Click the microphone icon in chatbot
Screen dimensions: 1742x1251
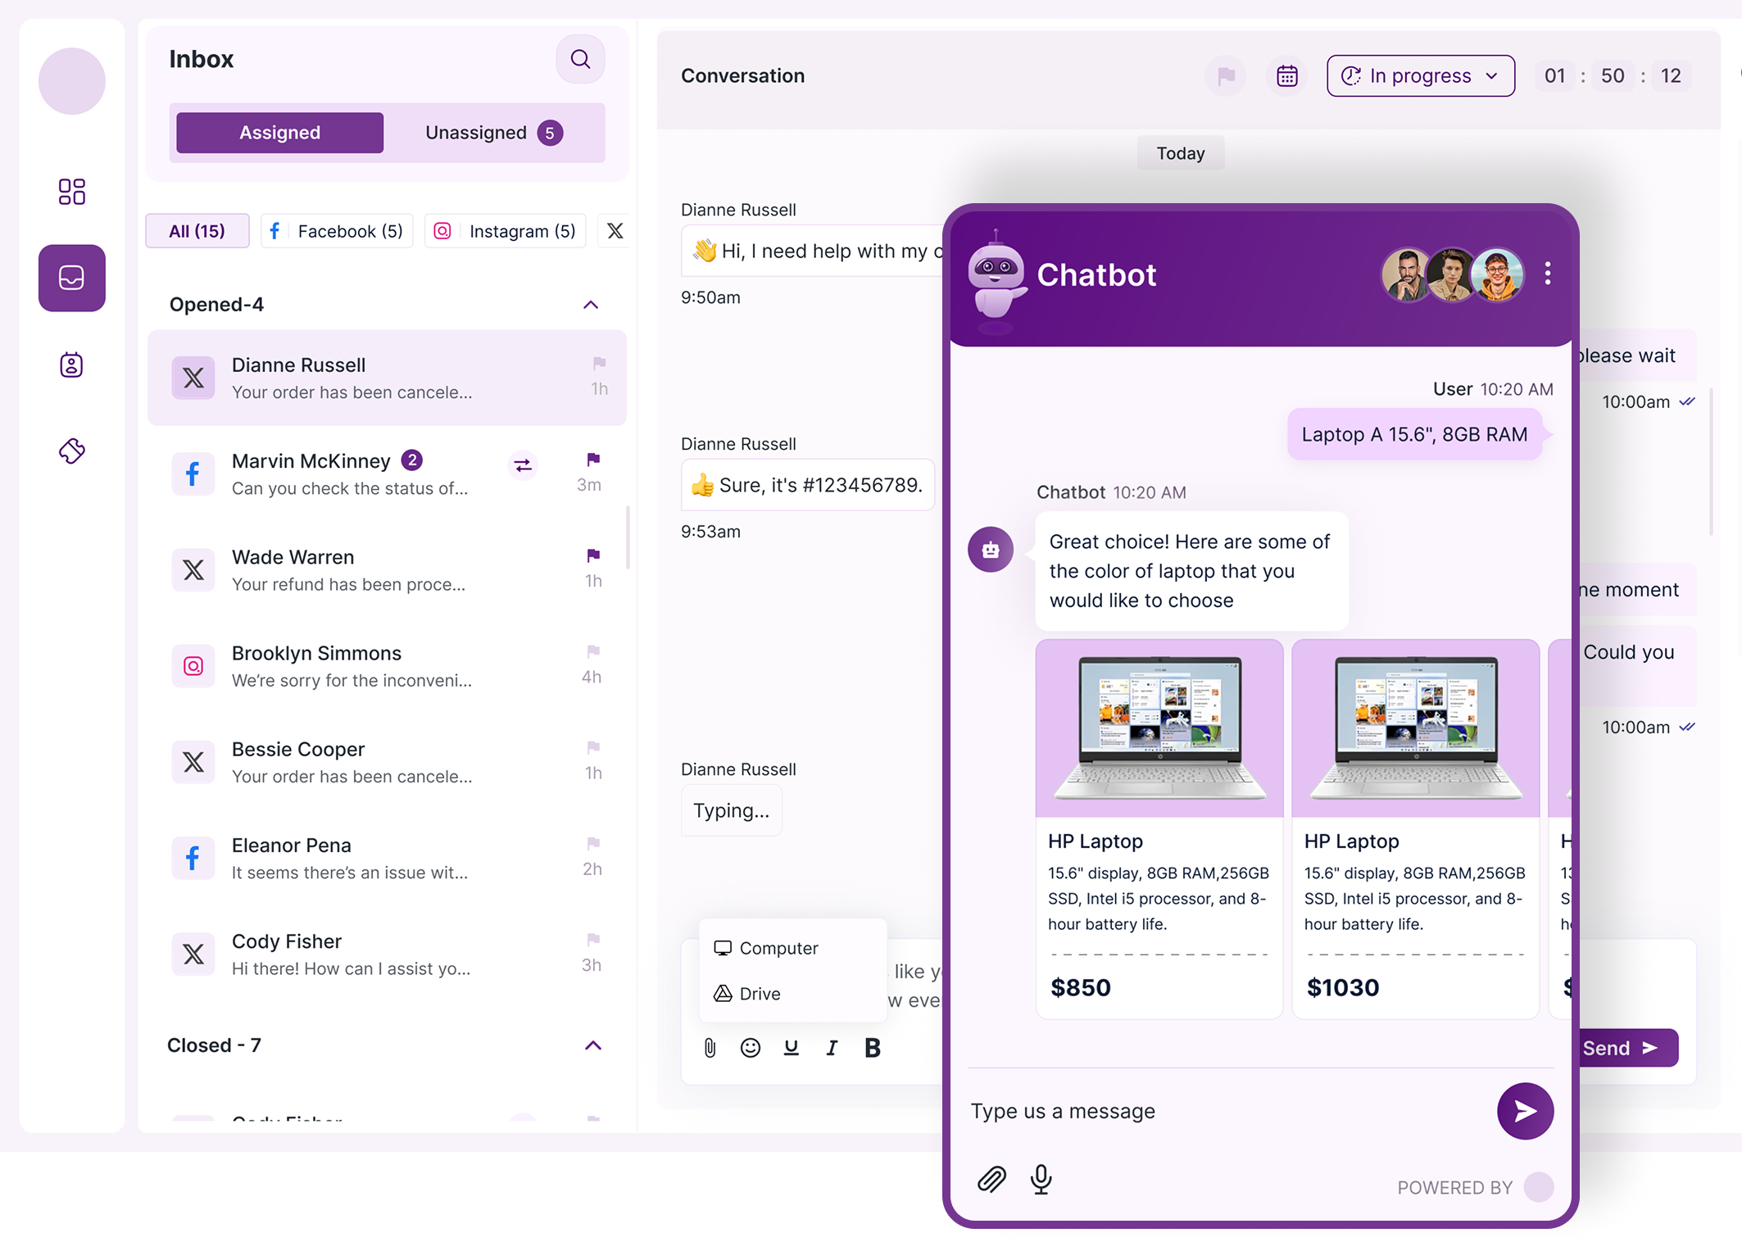coord(1041,1179)
